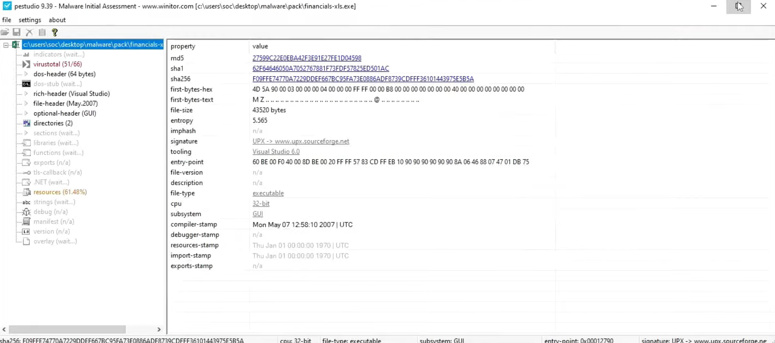Click the help question mark toolbar icon

click(55, 32)
